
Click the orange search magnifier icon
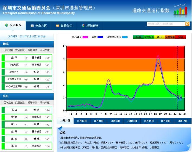click(187, 24)
